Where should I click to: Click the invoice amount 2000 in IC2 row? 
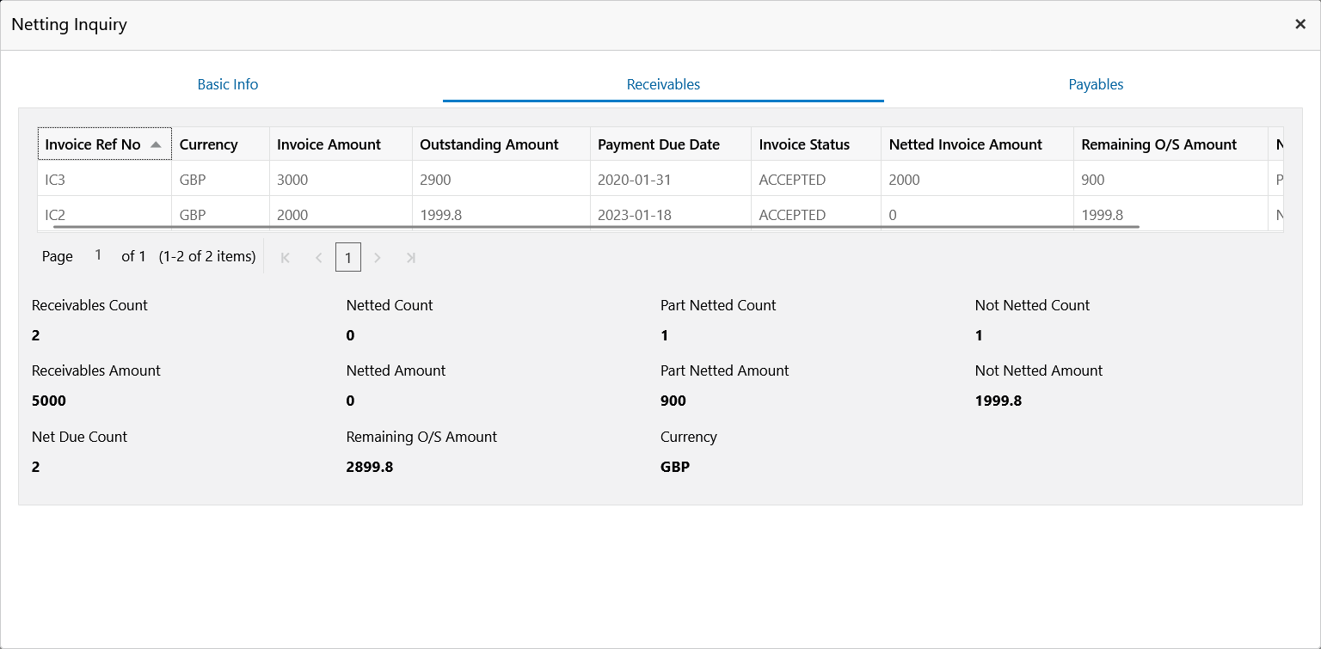[x=341, y=214]
